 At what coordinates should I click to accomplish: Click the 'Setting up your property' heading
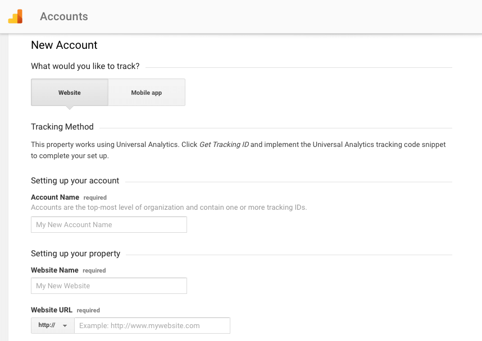76,254
